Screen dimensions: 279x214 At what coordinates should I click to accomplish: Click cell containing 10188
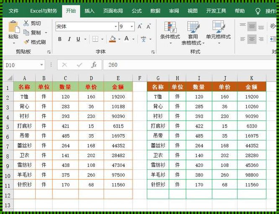tap(118, 107)
